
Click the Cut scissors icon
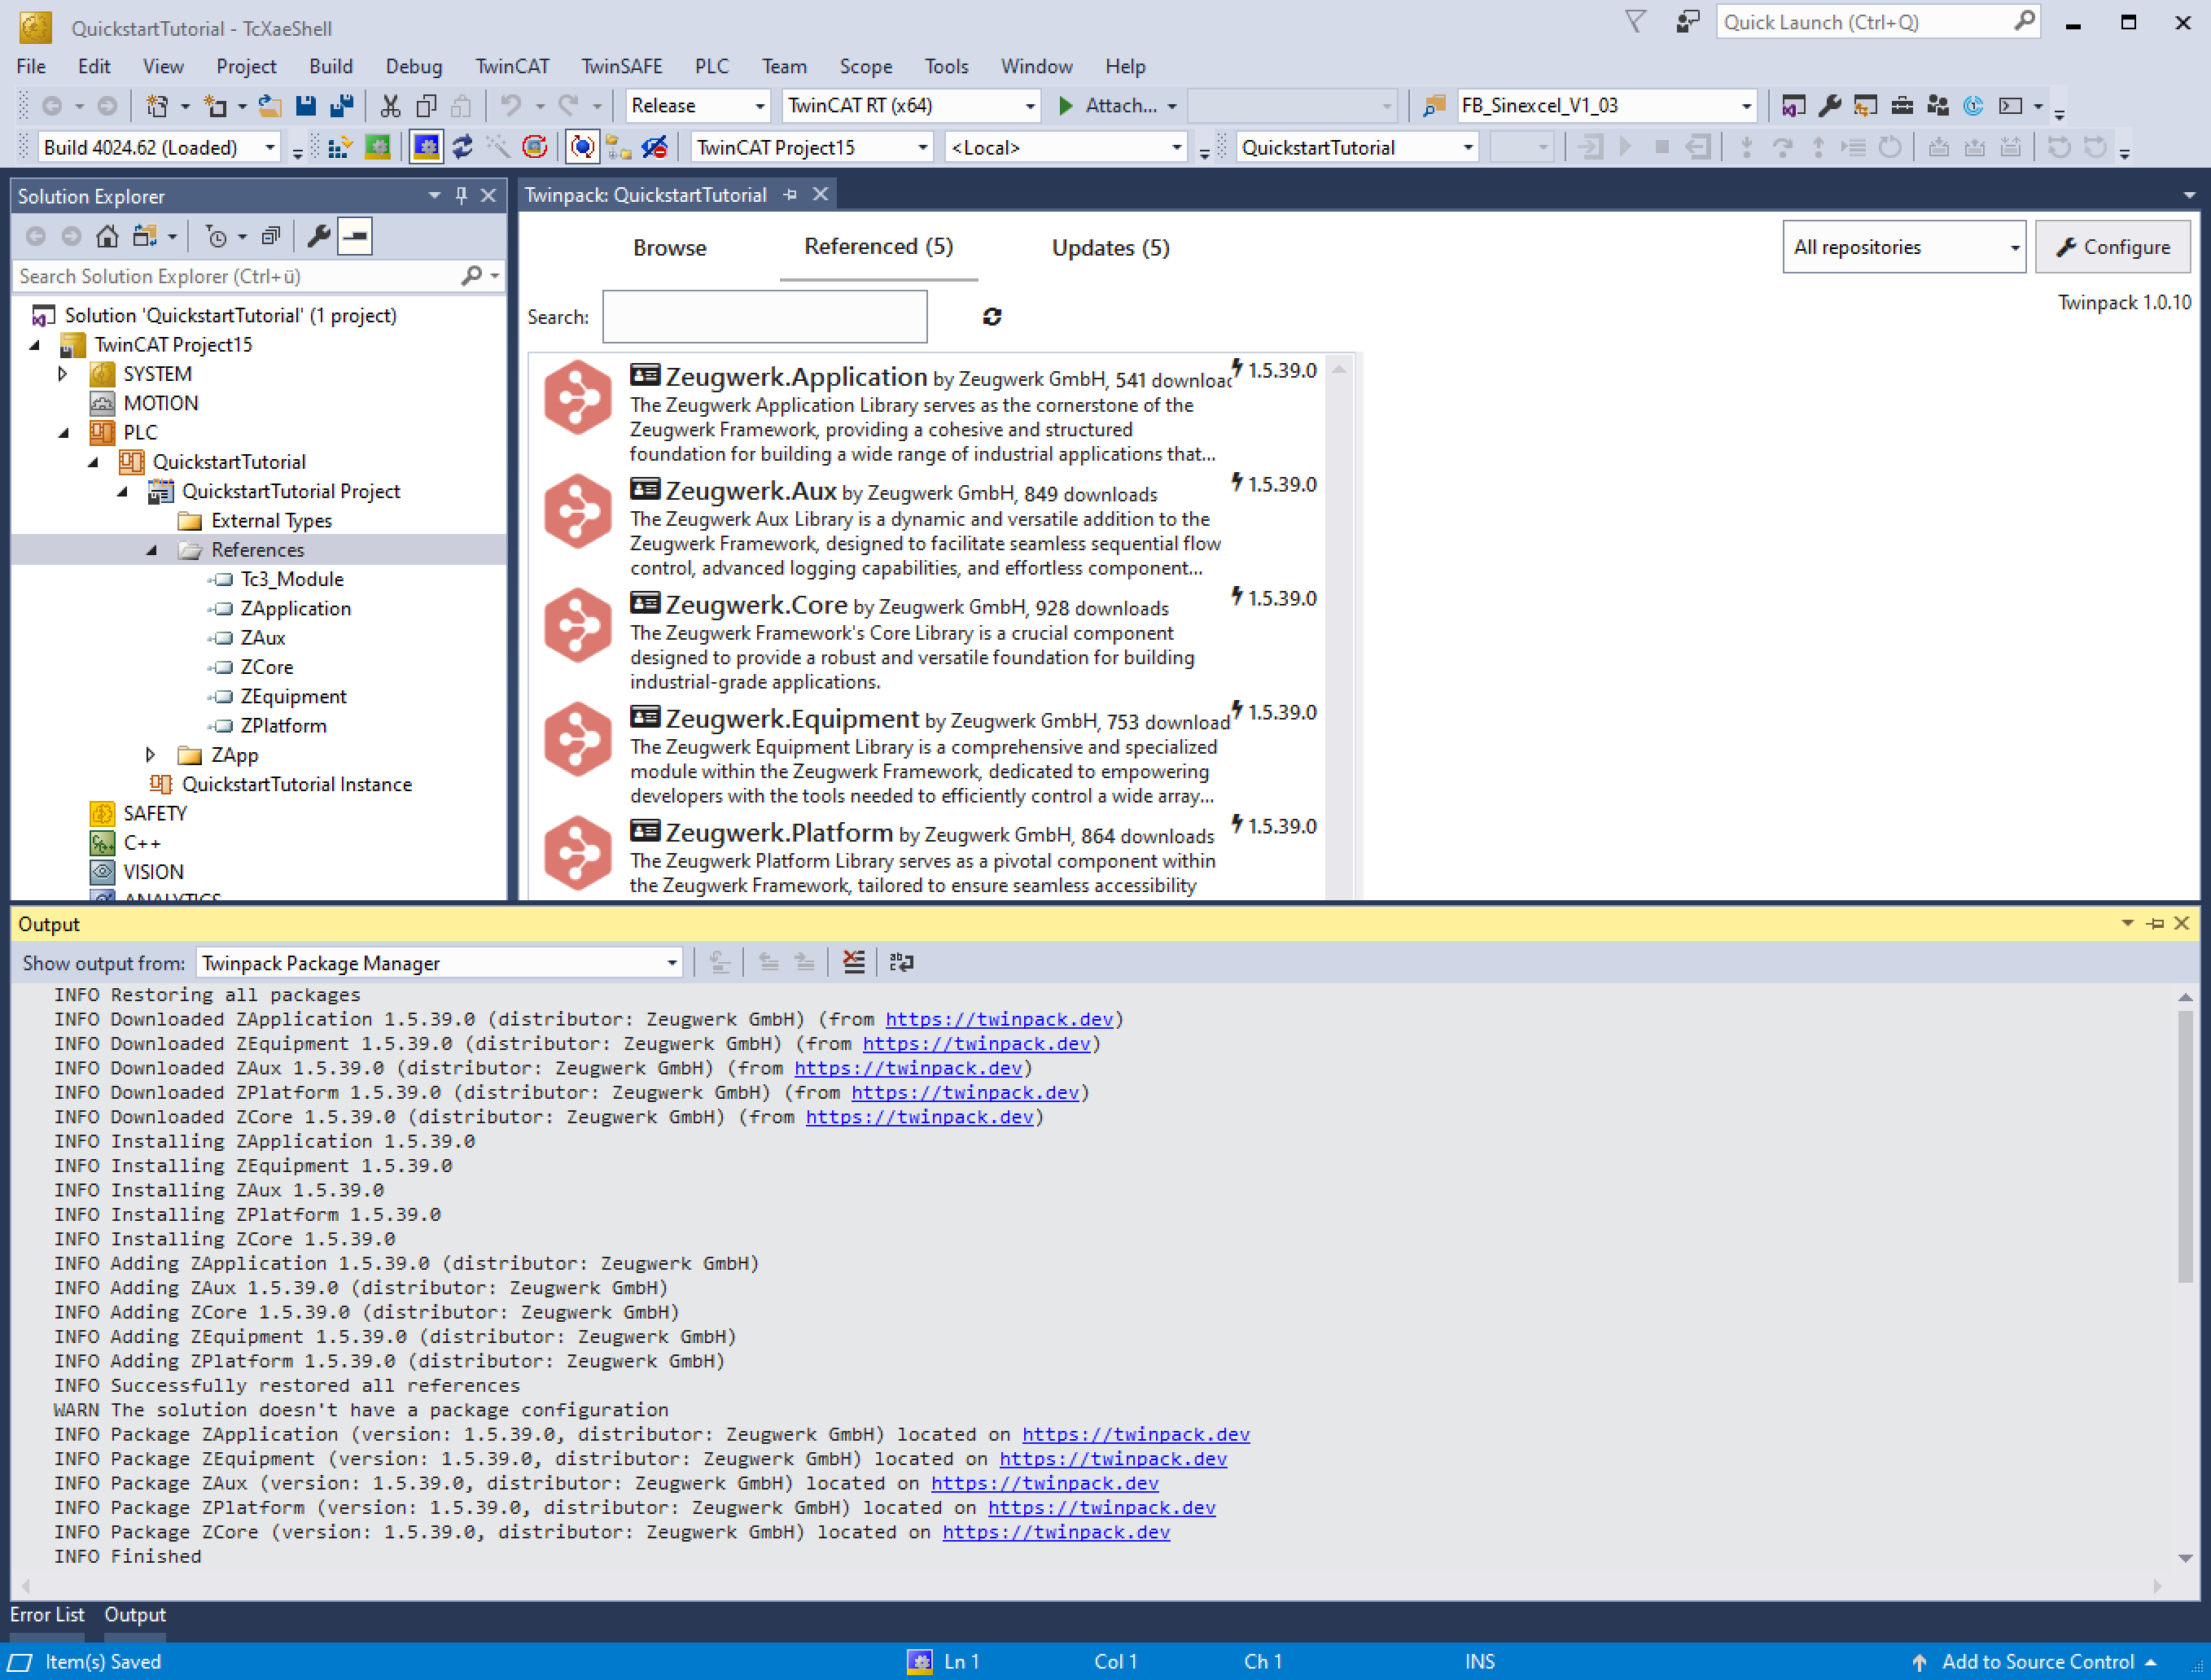pyautogui.click(x=390, y=105)
